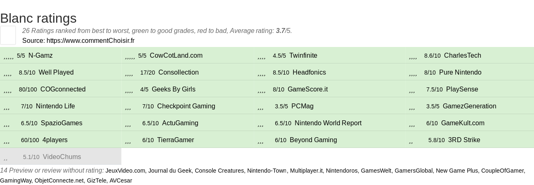Open the commentChoisir.fr source link
Viewport: 534px width, 185px height.
90,40
